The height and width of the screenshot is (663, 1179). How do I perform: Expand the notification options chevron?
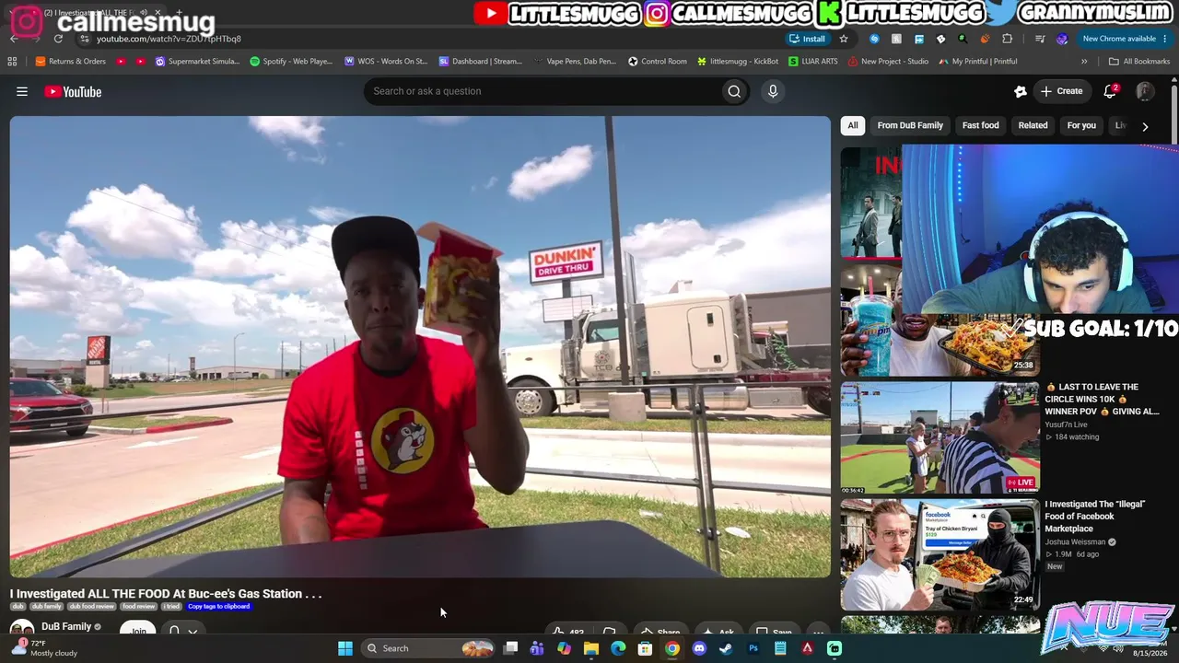(x=193, y=632)
